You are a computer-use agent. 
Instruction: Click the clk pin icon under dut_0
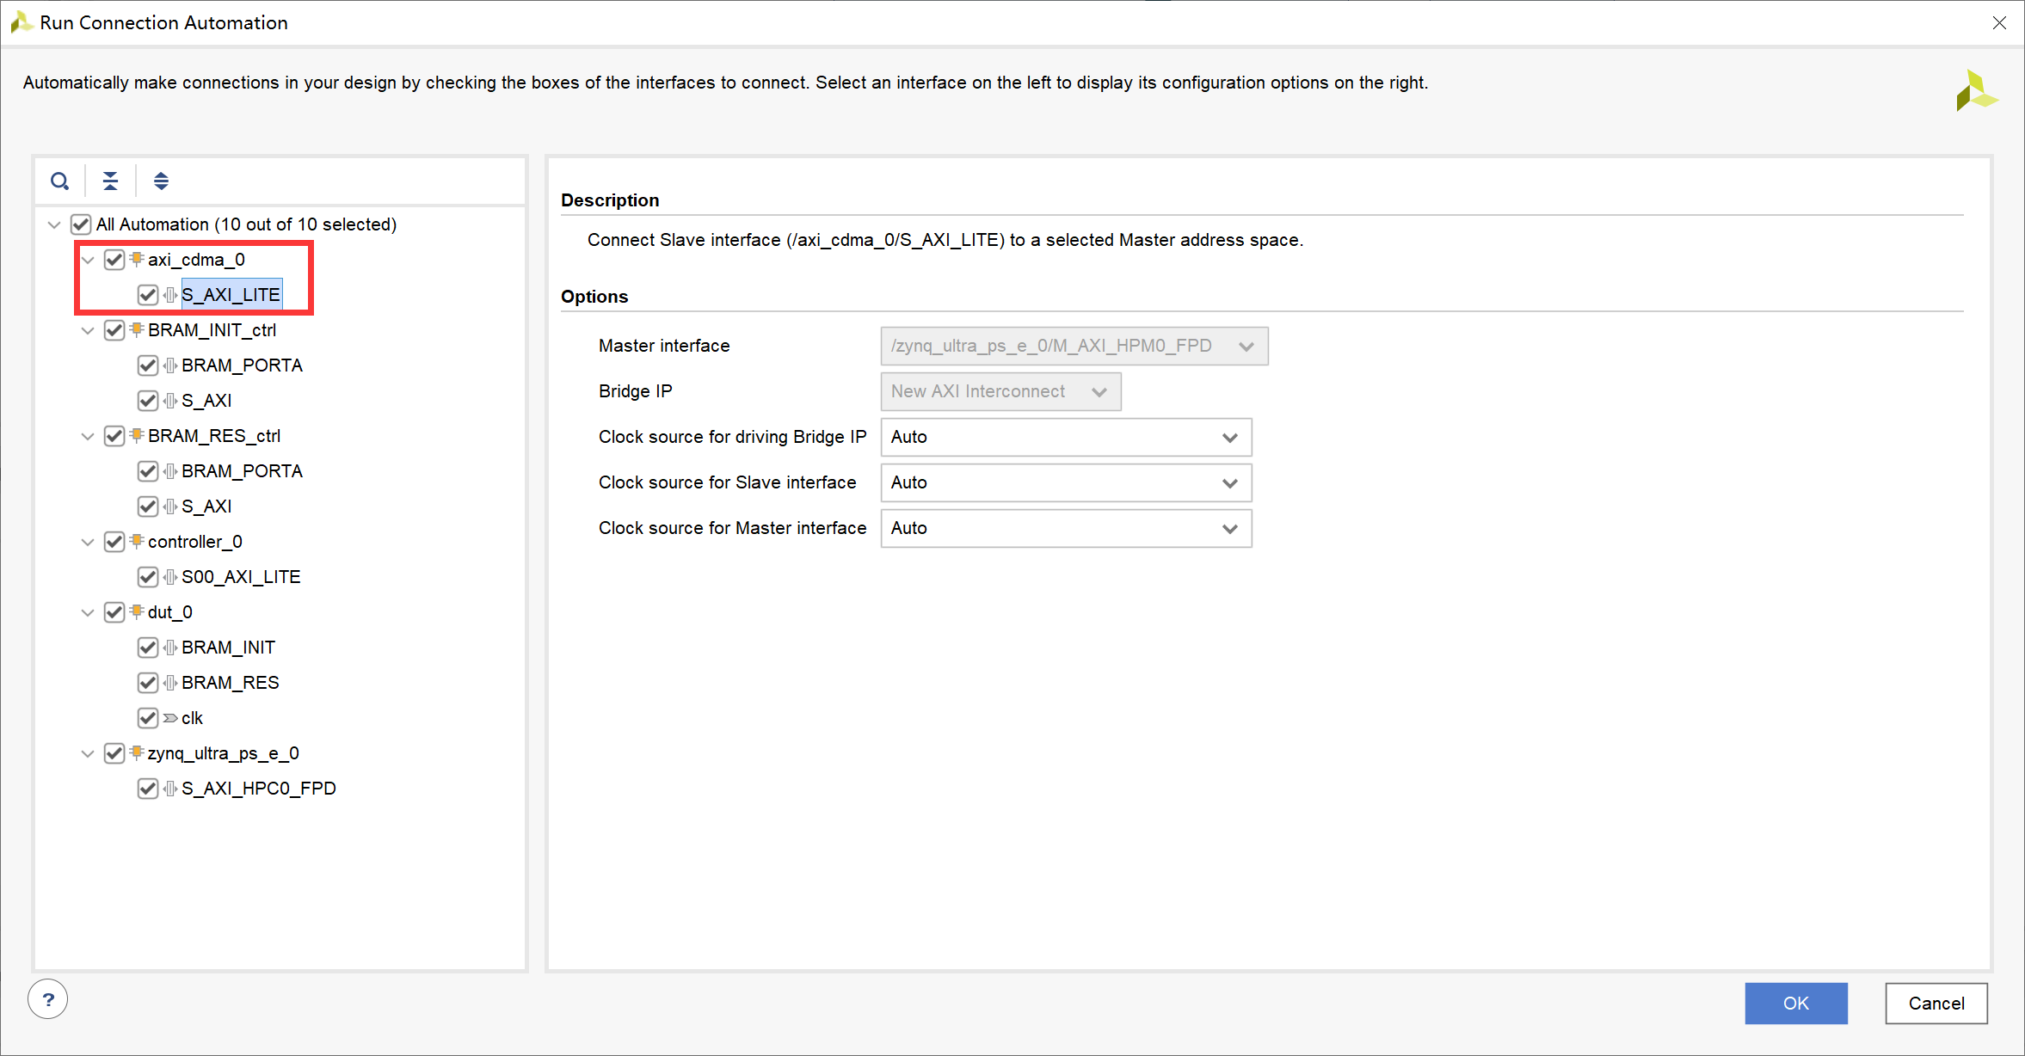tap(170, 717)
